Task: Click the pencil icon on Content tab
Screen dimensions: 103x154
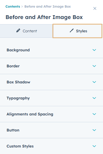Action: tap(18, 30)
